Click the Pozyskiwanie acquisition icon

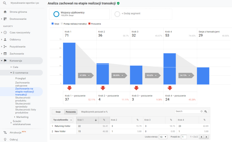[x=5, y=46]
